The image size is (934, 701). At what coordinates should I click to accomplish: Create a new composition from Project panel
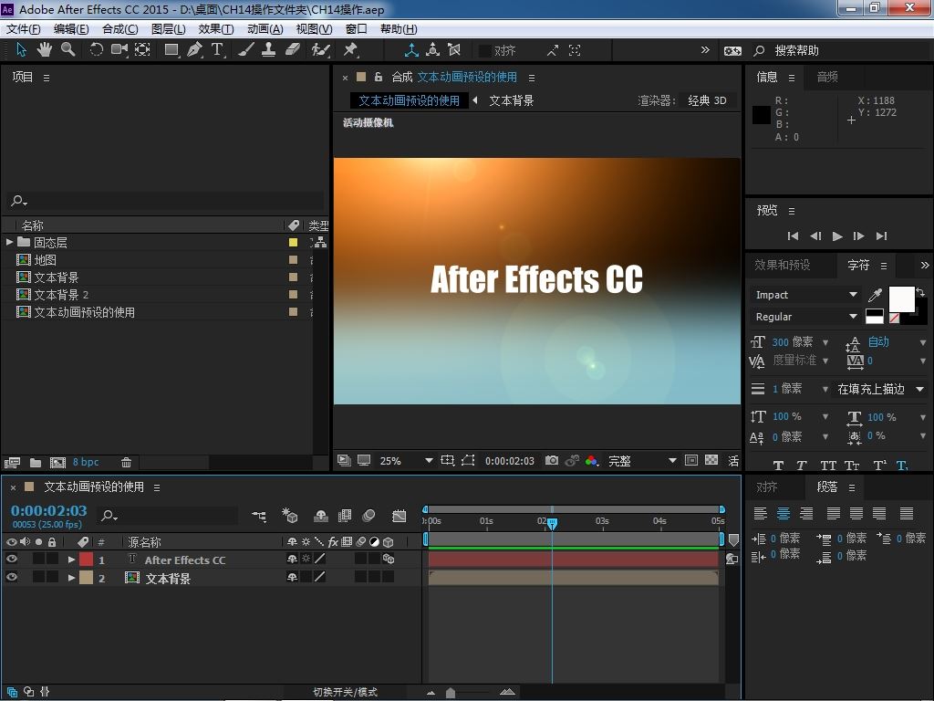click(57, 463)
